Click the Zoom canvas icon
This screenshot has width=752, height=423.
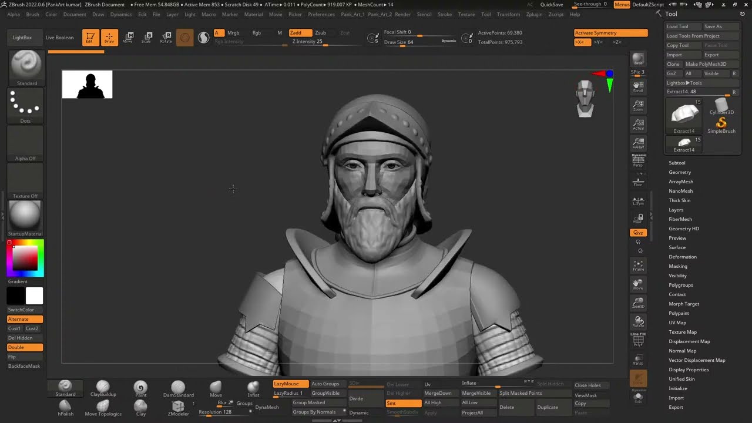click(x=638, y=106)
